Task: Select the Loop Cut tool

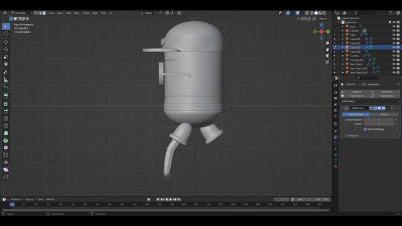Action: tap(6, 119)
